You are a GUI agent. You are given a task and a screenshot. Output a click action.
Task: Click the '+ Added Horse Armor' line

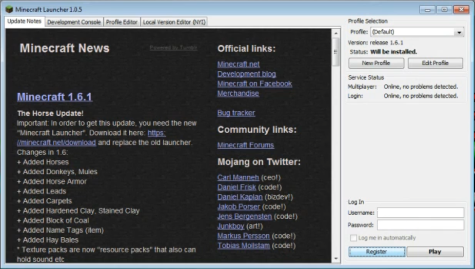(x=52, y=181)
